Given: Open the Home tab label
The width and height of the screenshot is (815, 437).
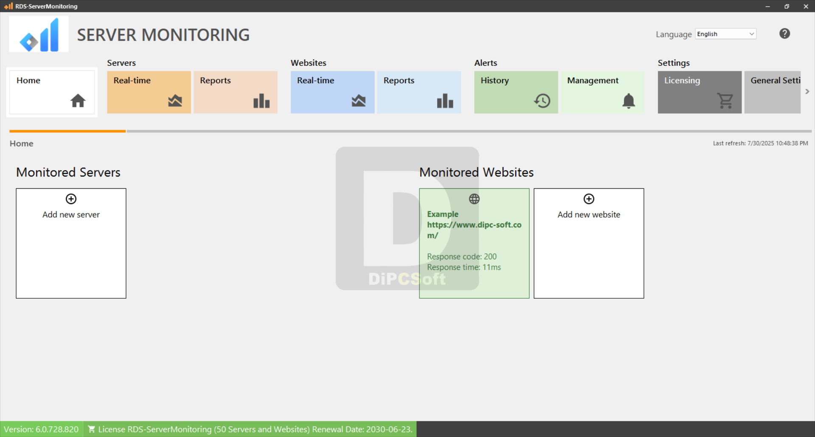Looking at the screenshot, I should point(28,80).
